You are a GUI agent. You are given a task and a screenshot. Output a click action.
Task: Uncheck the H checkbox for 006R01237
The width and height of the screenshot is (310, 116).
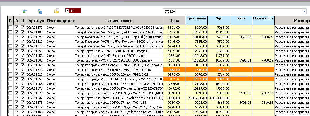point(23,98)
